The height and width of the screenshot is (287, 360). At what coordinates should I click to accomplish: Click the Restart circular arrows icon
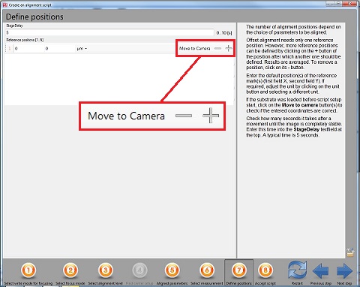tap(297, 270)
